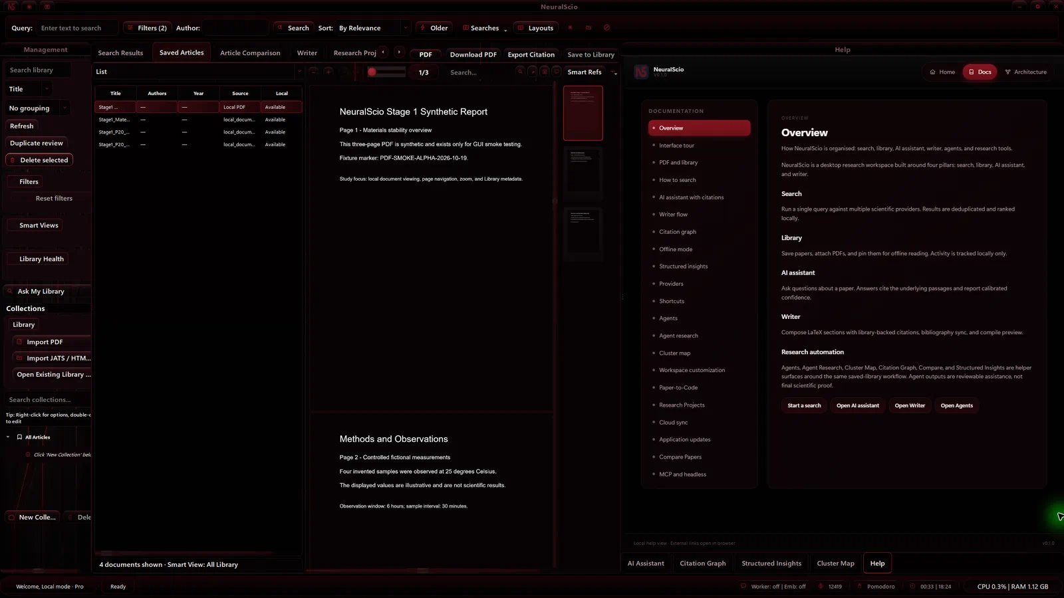The width and height of the screenshot is (1064, 598).
Task: Open Ask My Library
Action: tap(47, 291)
